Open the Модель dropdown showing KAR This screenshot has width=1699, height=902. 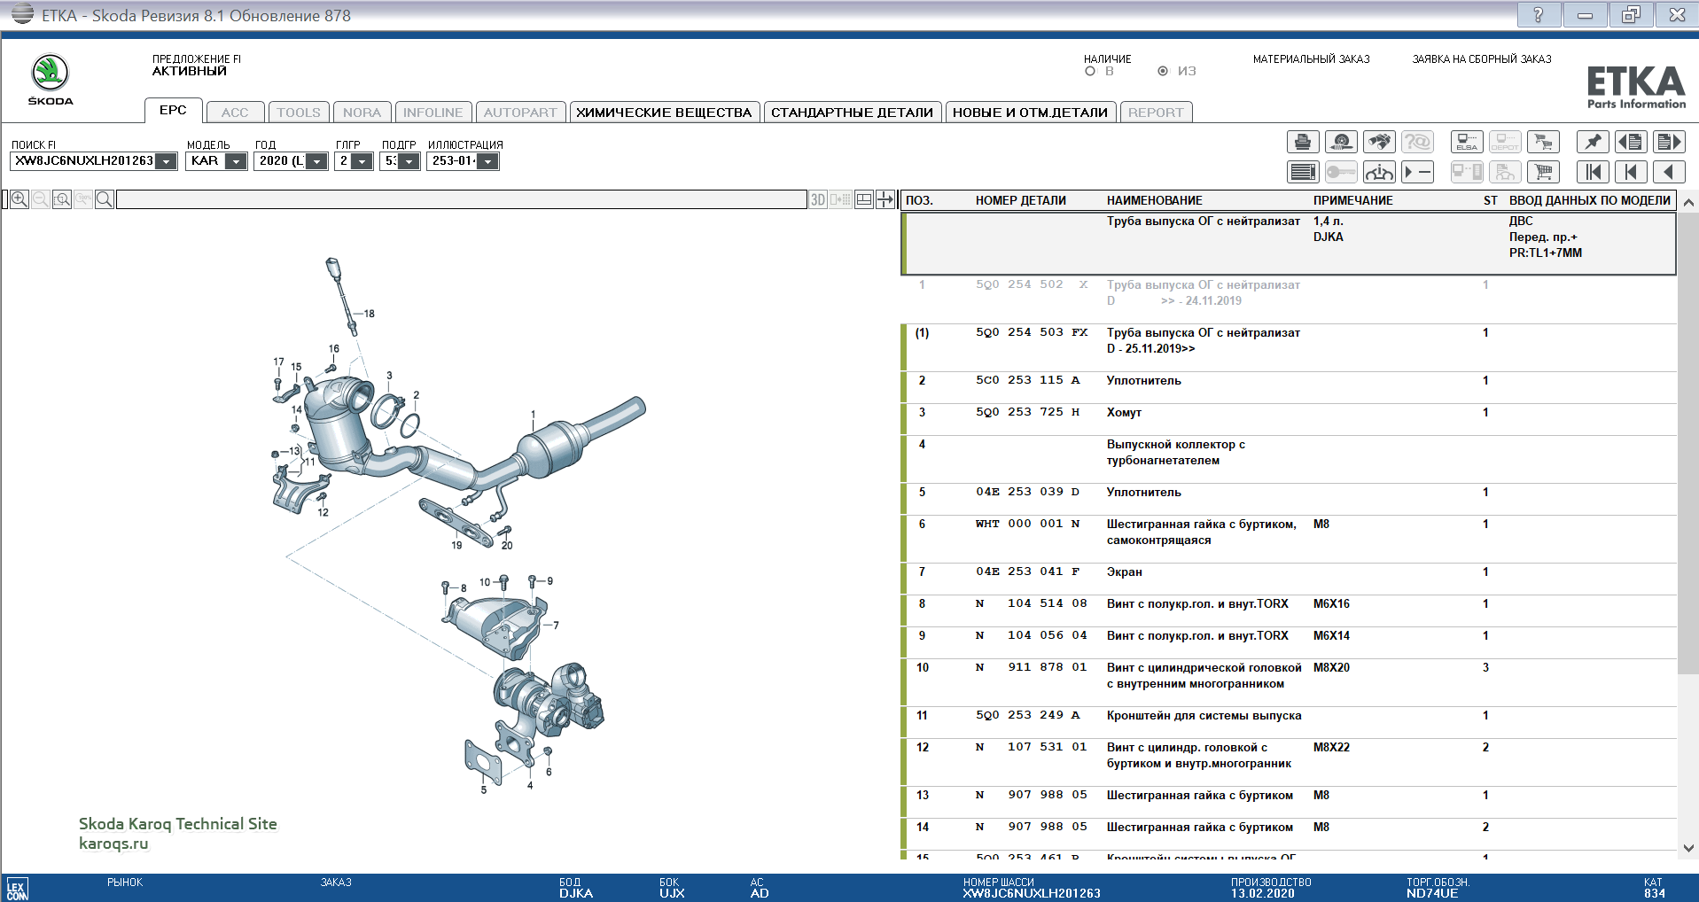tap(236, 161)
